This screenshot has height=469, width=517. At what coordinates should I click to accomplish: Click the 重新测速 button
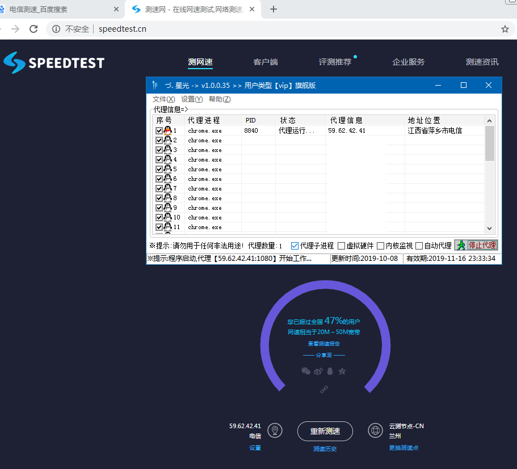(x=325, y=431)
